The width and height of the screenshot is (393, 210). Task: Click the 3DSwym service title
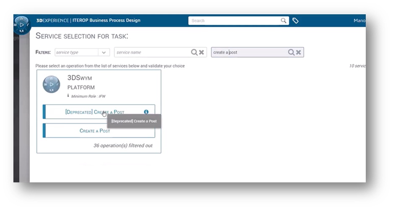pyautogui.click(x=80, y=78)
